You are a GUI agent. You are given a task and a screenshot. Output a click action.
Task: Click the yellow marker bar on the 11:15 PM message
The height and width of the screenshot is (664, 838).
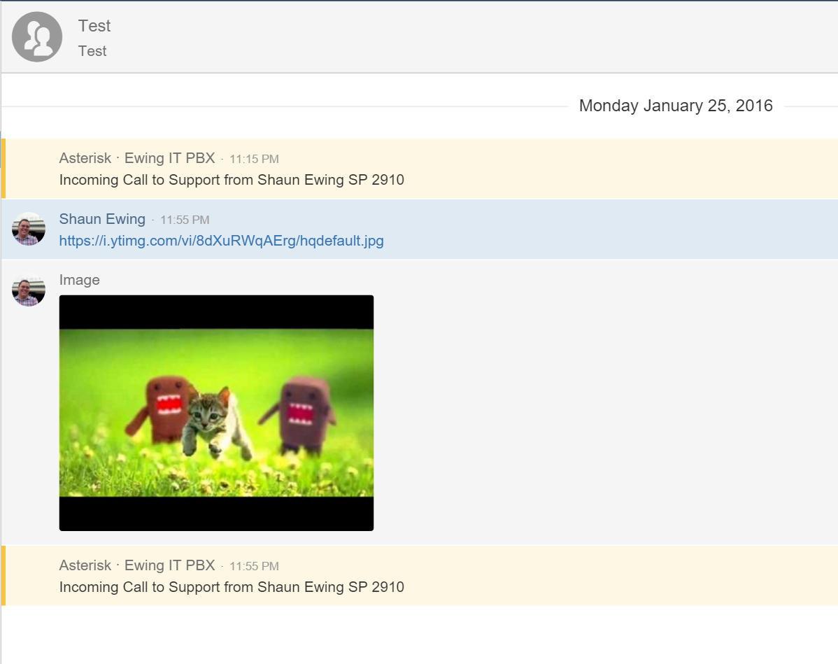3,169
